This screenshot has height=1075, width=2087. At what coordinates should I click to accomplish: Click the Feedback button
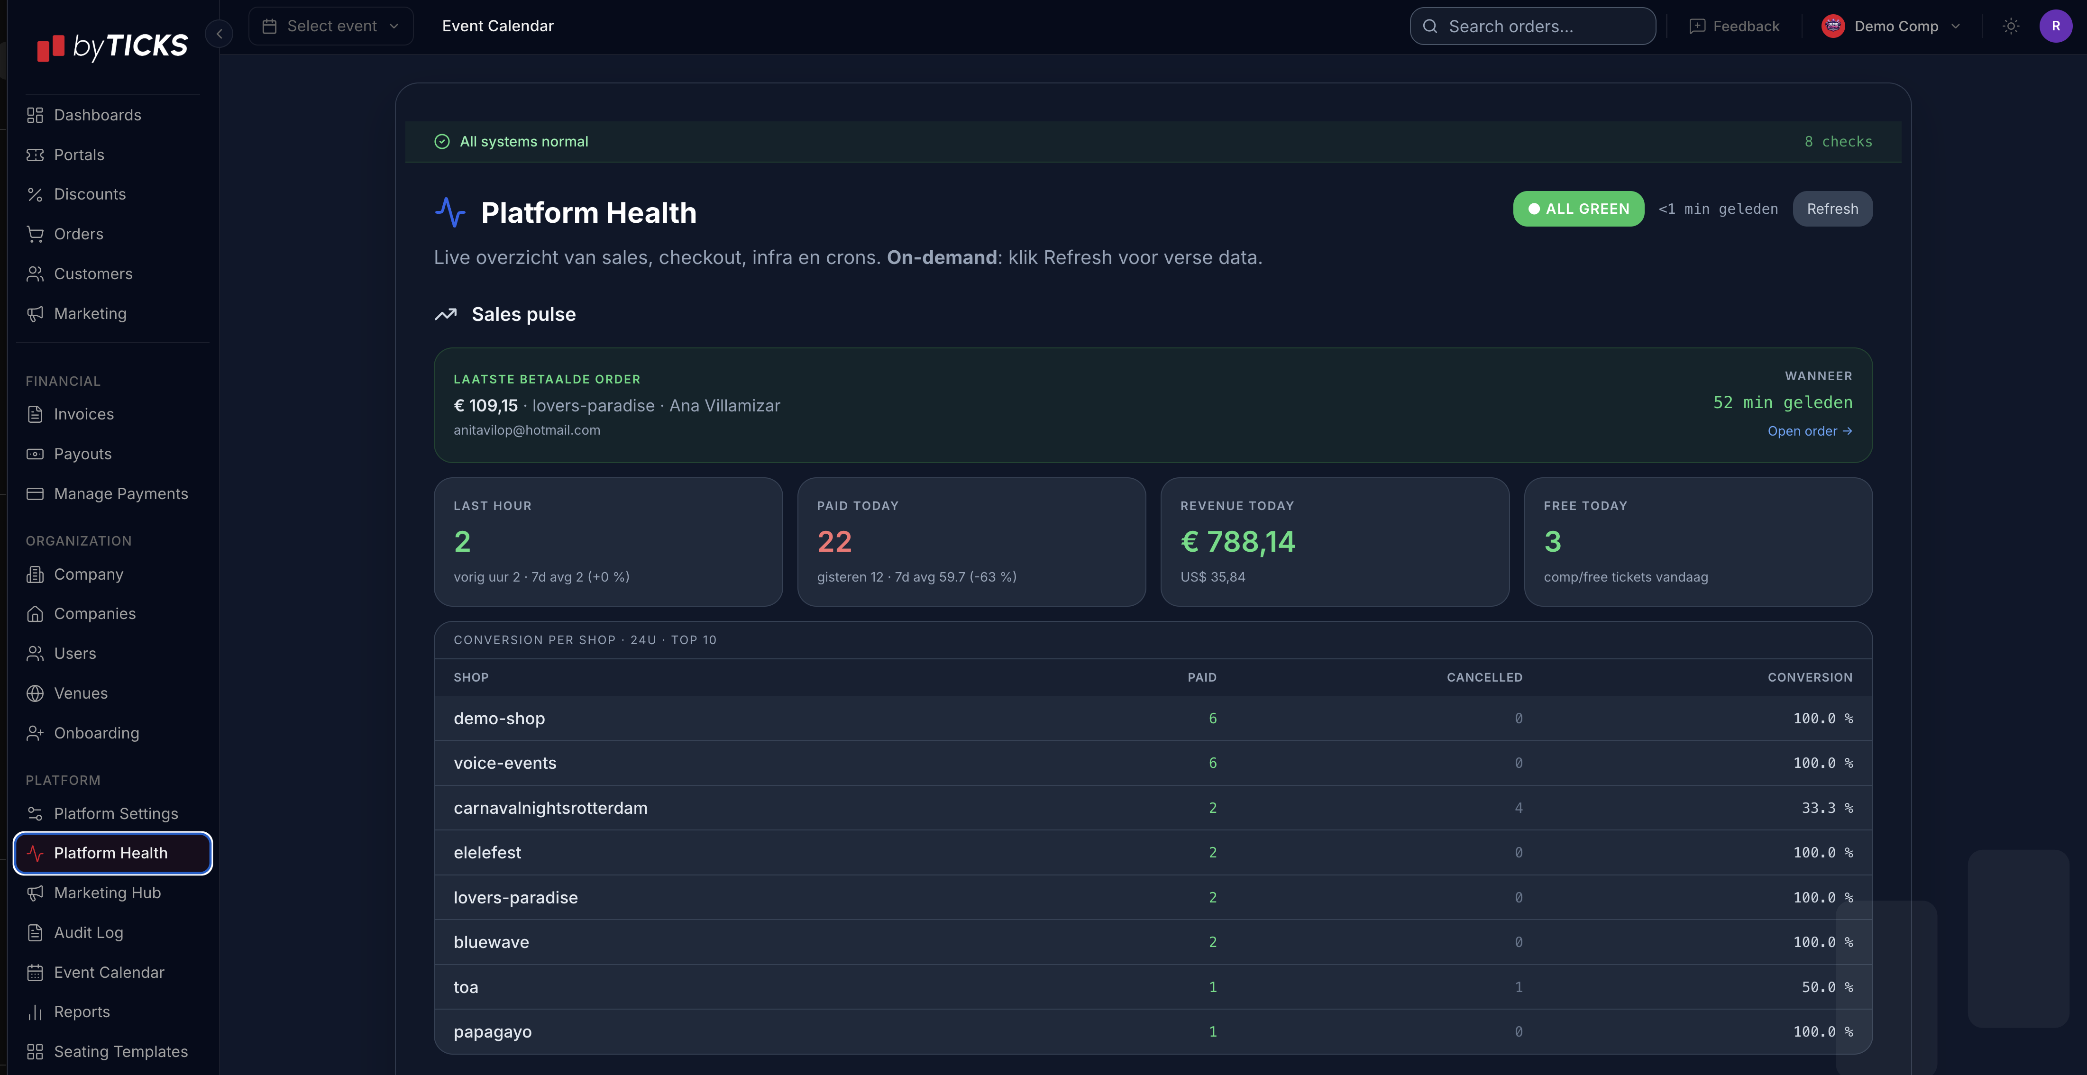pos(1734,26)
